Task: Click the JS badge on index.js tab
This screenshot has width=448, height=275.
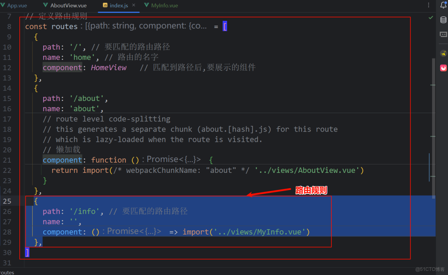Action: 105,5
